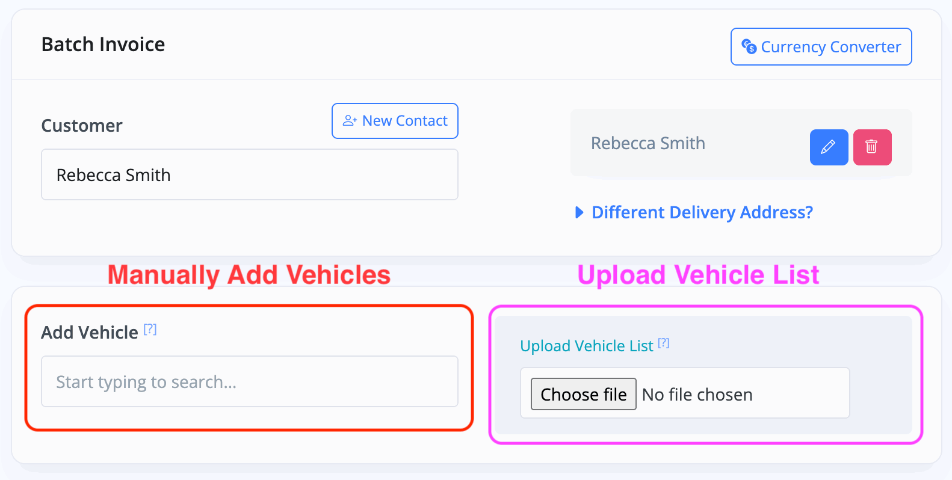
Task: Click the Add Vehicle search box
Action: click(249, 381)
